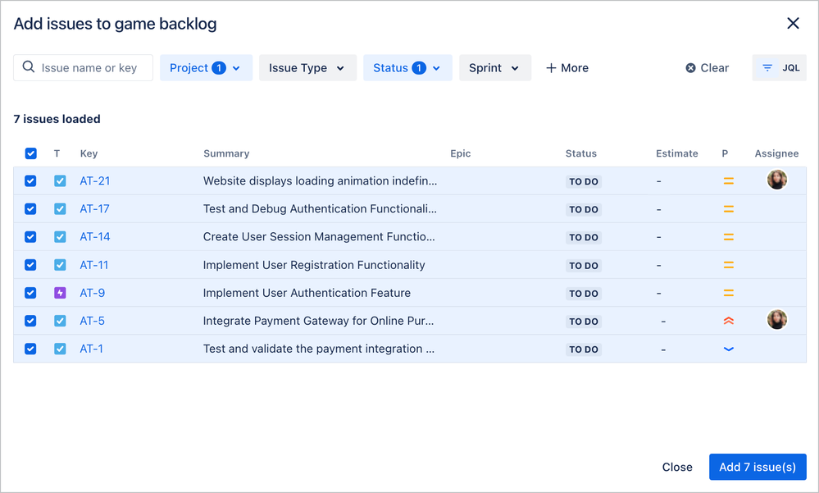The image size is (819, 493).
Task: Uncheck the AT-21 row checkbox
Action: point(30,181)
